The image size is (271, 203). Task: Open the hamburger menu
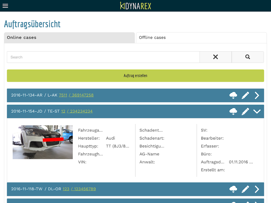click(x=5, y=6)
